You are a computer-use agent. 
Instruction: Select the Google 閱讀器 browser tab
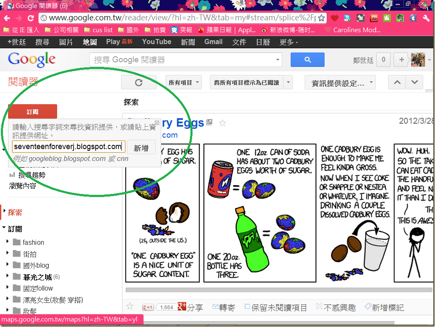[44, 6]
